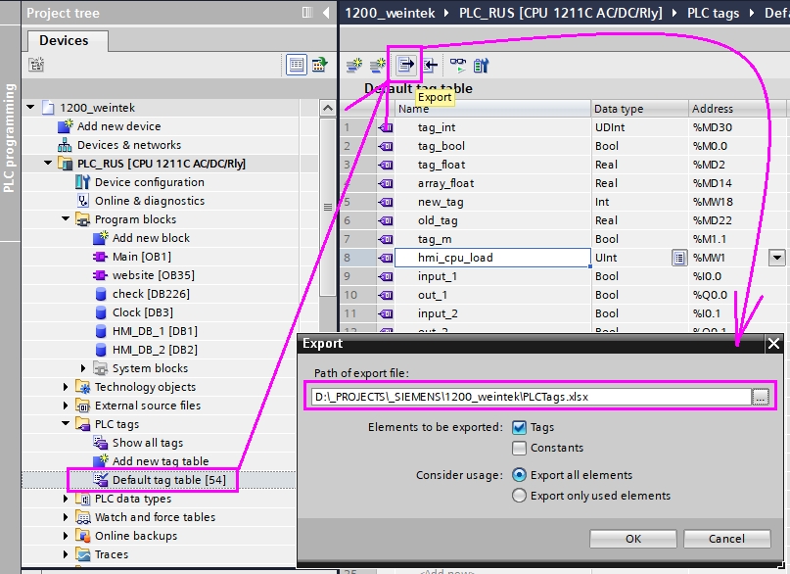Viewport: 790px width, 574px height.
Task: Click the Export toolbar icon
Action: point(405,65)
